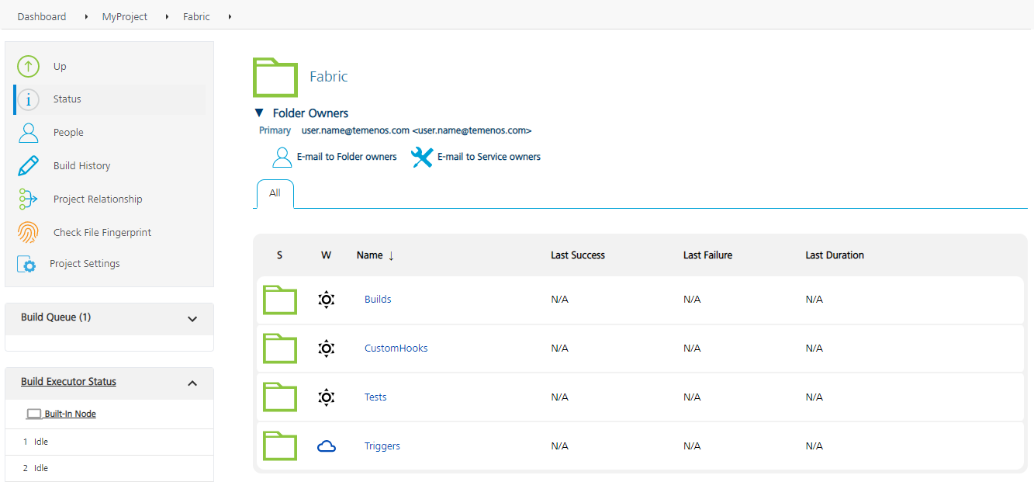Select Status in the sidebar menu

[67, 99]
